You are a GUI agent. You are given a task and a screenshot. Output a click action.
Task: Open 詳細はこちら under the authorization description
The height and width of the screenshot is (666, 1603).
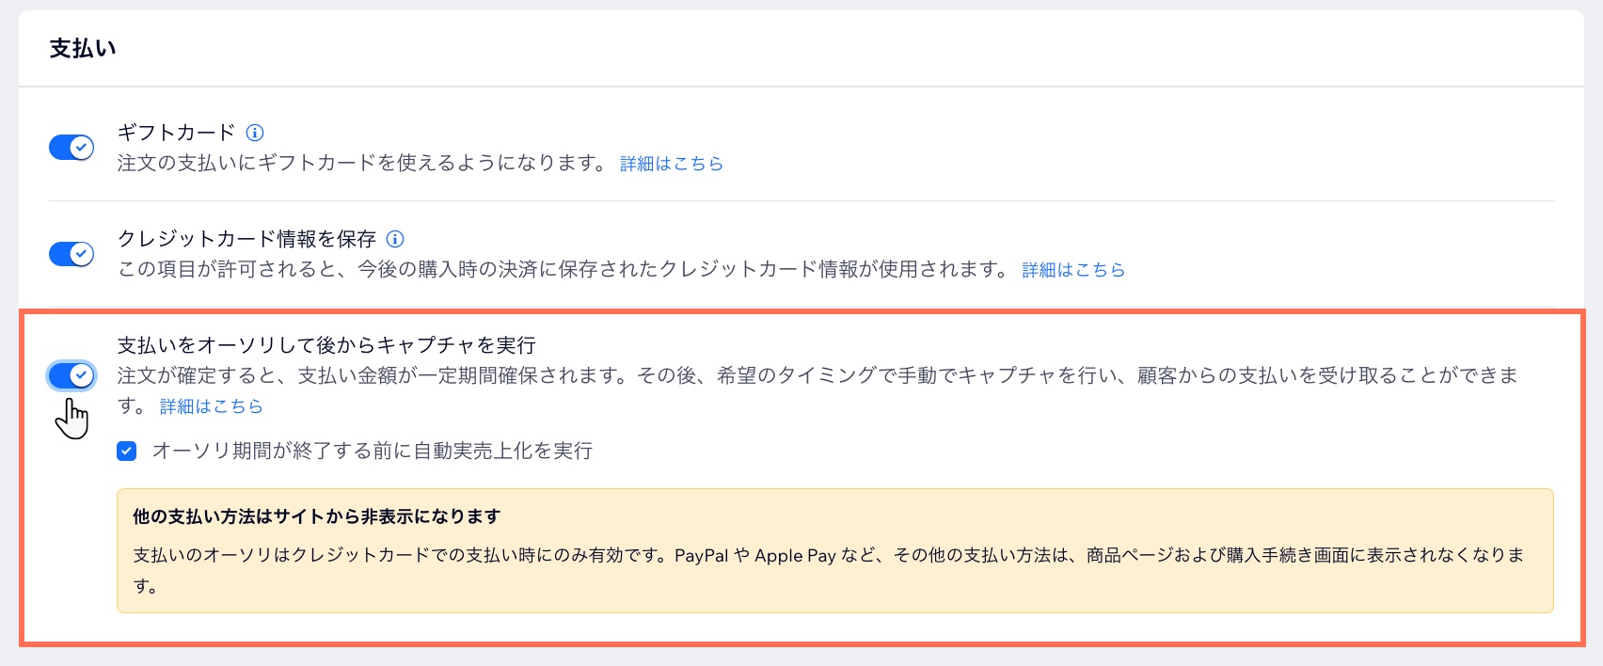coord(212,406)
